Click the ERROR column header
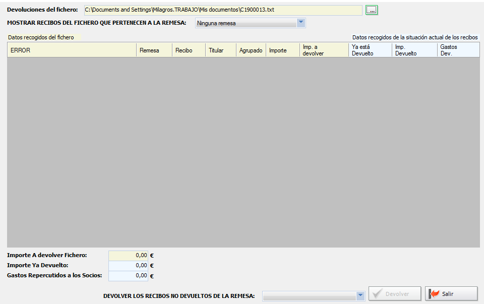This screenshot has height=304, width=484. pos(72,50)
